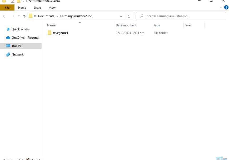Minimize the FarmingSimulator2022 window

click(199, 1)
